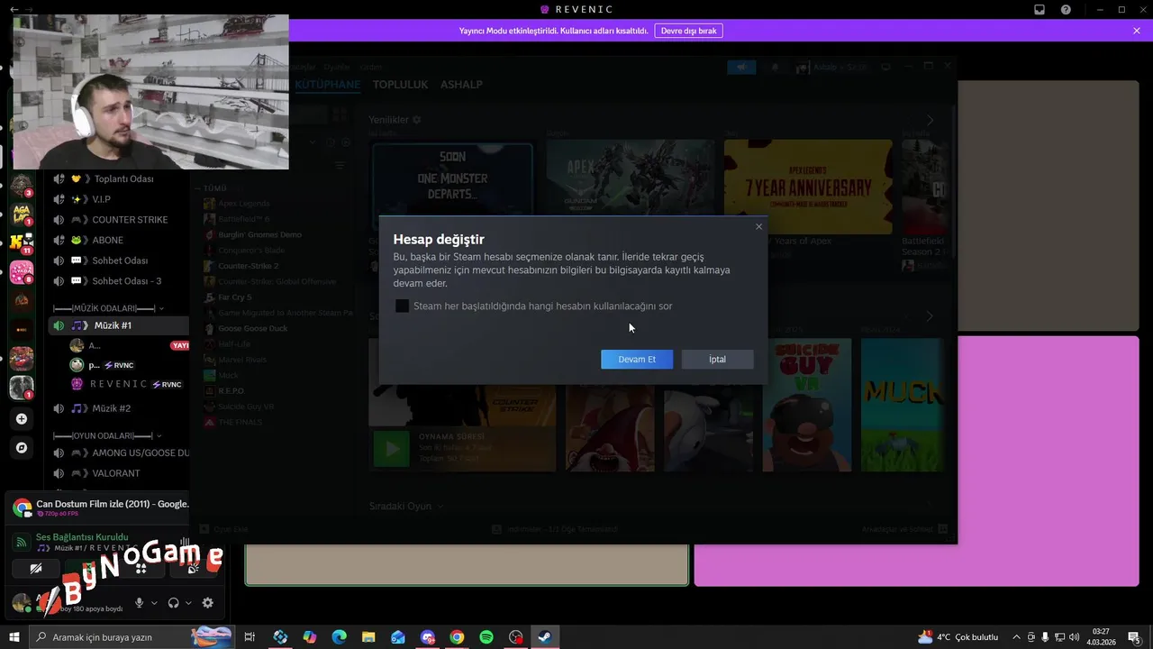Close the Hesap değiştir dialog
1153x649 pixels.
(758, 226)
